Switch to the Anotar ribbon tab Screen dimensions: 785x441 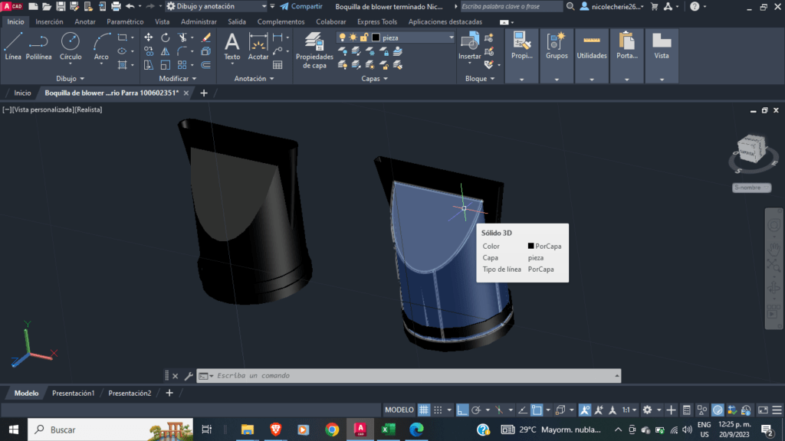[84, 22]
